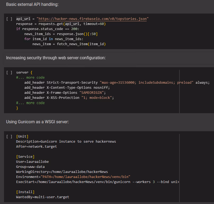214x204 pixels.
Task: Click the news_item_ids slice line
Action: tap(61, 34)
